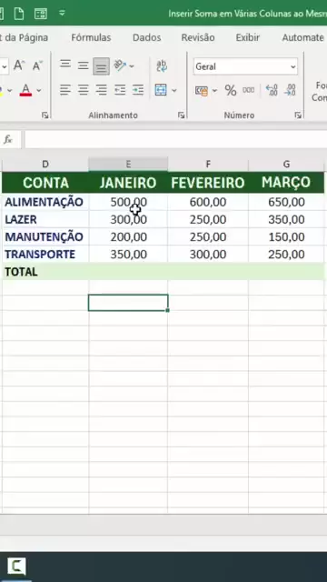Select the 600,00 cell under FEVEREIRO

(208, 202)
